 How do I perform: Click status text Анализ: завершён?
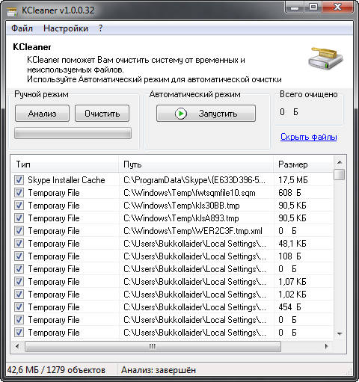click(x=159, y=370)
